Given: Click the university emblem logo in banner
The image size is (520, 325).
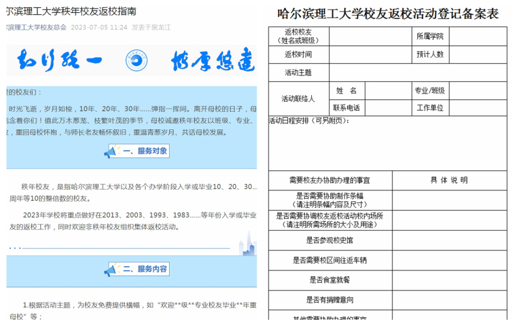Looking at the screenshot, I should click(135, 61).
